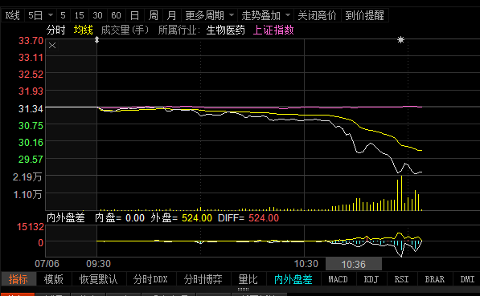Select the 60-minute period
This screenshot has height=296, width=480.
116,15
